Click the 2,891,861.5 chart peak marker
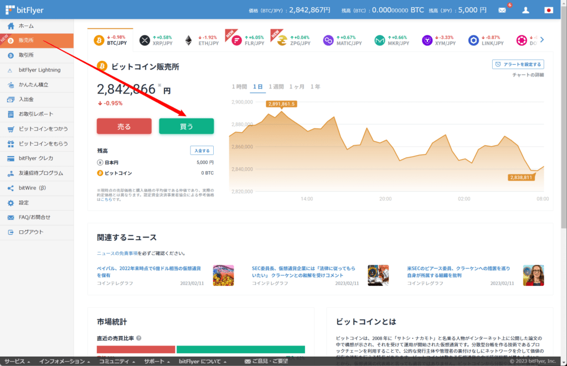 [x=281, y=104]
